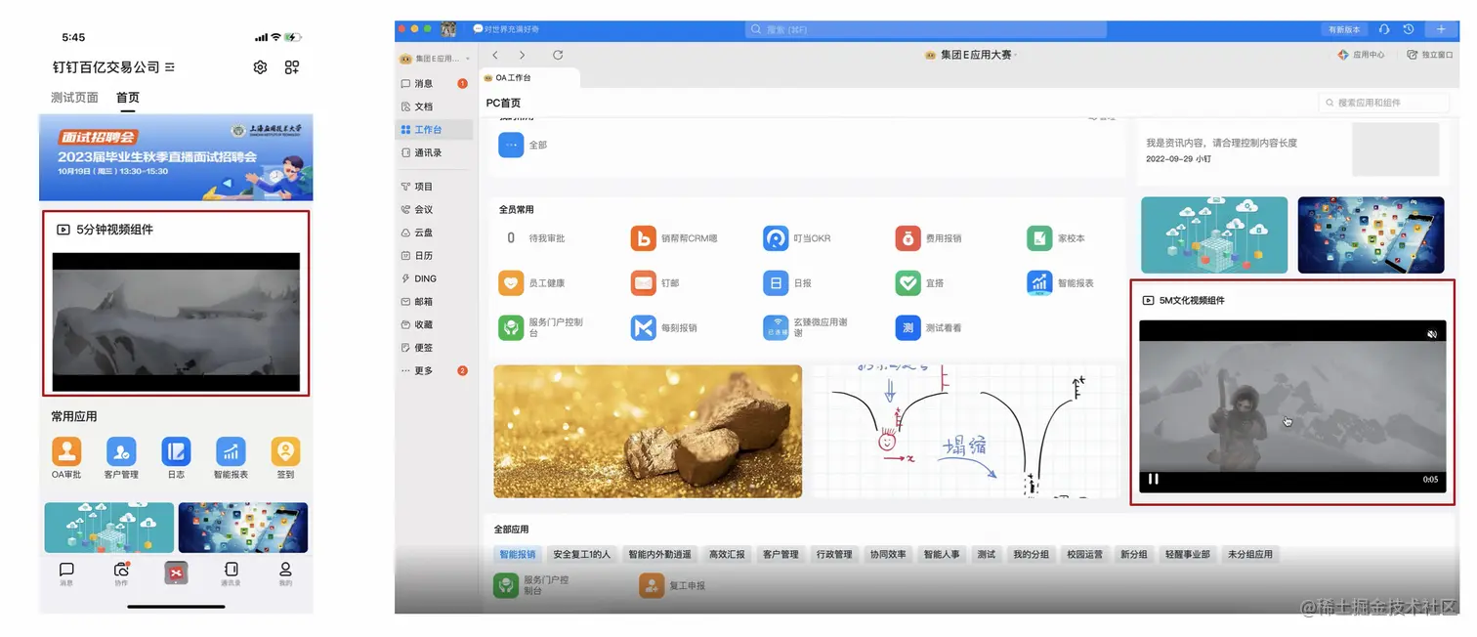Select the 高效汇报 category tab
1477x637 pixels.
tap(727, 555)
